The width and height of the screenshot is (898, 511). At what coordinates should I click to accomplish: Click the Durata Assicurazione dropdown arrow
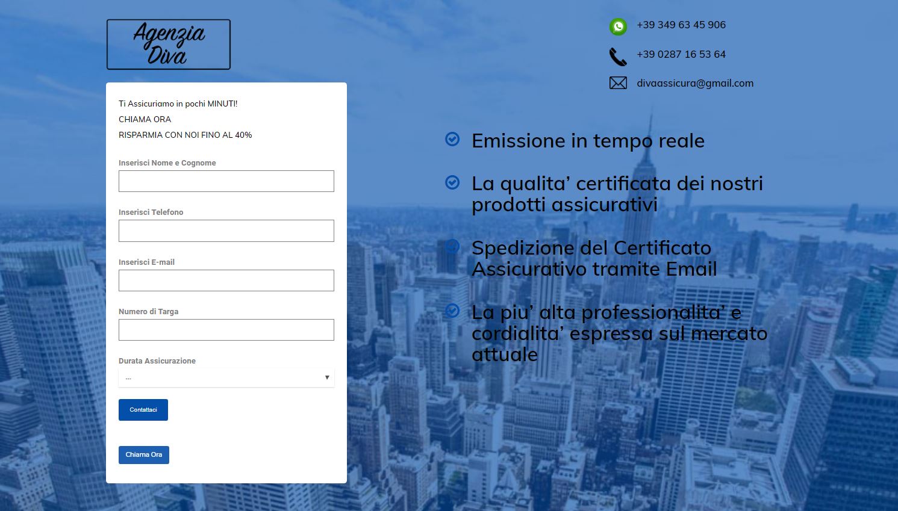click(x=327, y=377)
